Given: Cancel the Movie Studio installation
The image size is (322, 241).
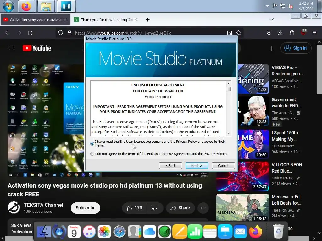Looking at the screenshot, I should [223, 166].
